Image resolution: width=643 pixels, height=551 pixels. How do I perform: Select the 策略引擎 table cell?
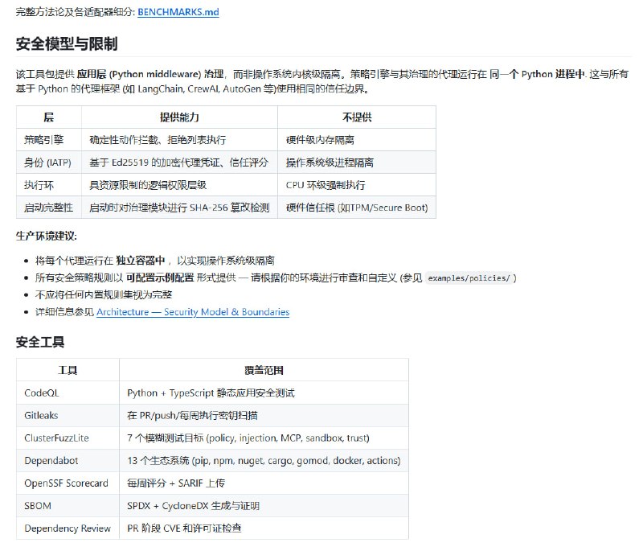(x=49, y=140)
